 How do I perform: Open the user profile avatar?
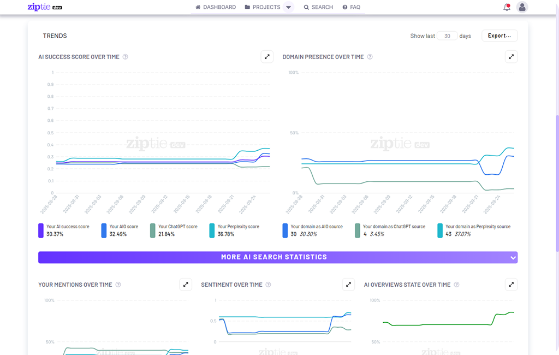pos(522,7)
